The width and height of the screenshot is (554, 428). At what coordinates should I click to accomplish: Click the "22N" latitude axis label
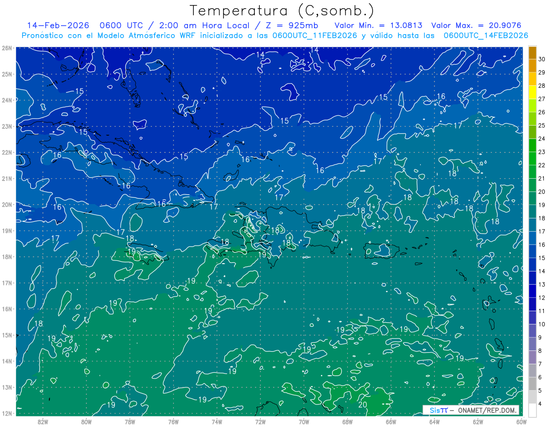[6, 152]
